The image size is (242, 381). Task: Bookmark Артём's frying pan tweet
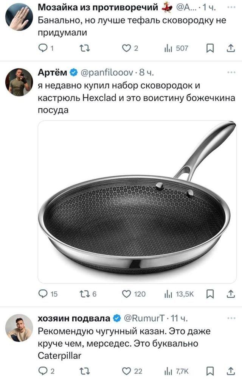[x=210, y=294]
